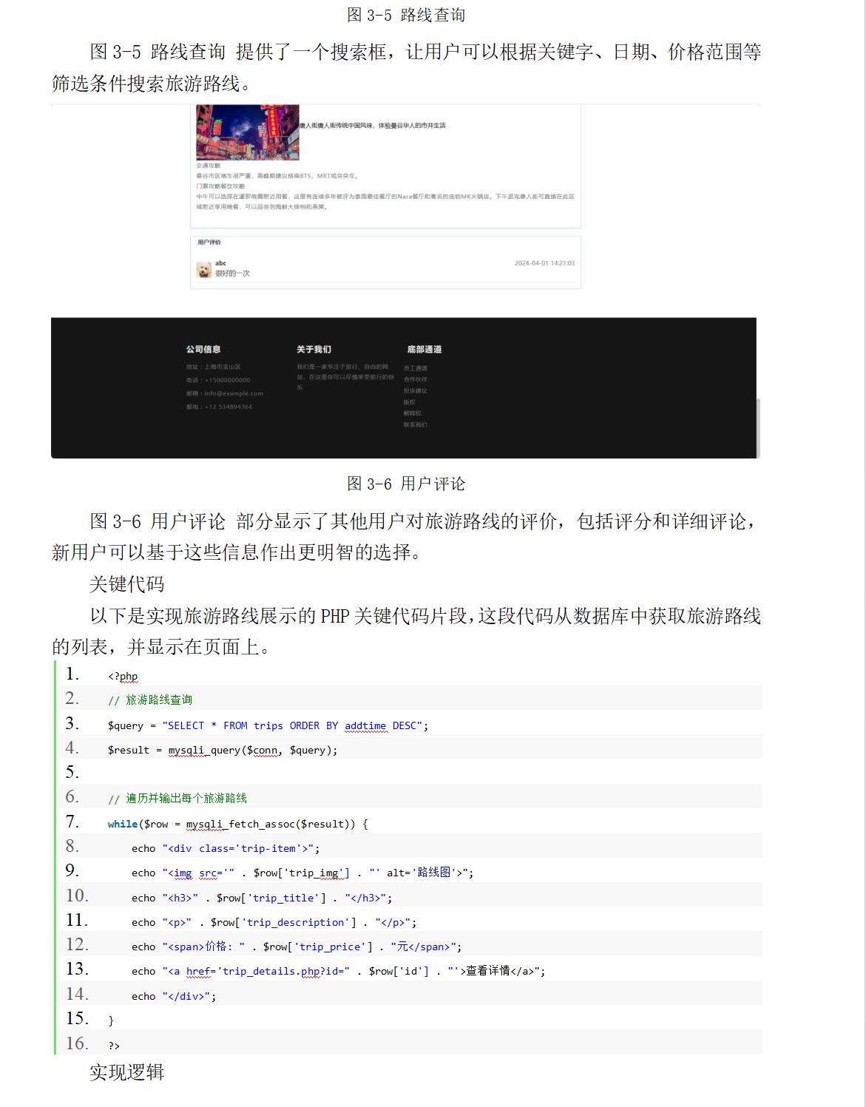The height and width of the screenshot is (1107, 866).
Task: Click the echo "<div class='trip-item'>" line
Action: [x=226, y=848]
